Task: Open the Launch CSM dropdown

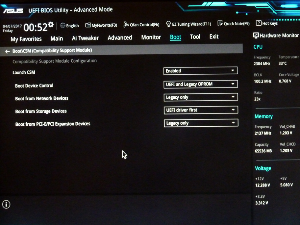Action: 200,71
